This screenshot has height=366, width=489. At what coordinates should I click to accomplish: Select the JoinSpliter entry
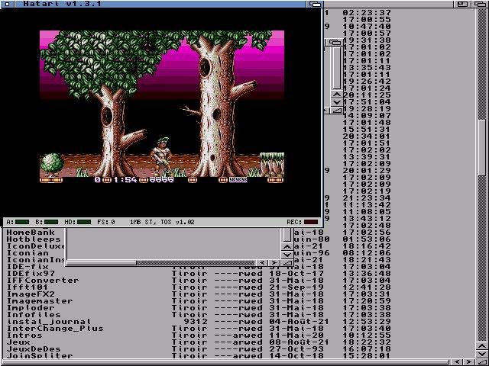(40, 355)
